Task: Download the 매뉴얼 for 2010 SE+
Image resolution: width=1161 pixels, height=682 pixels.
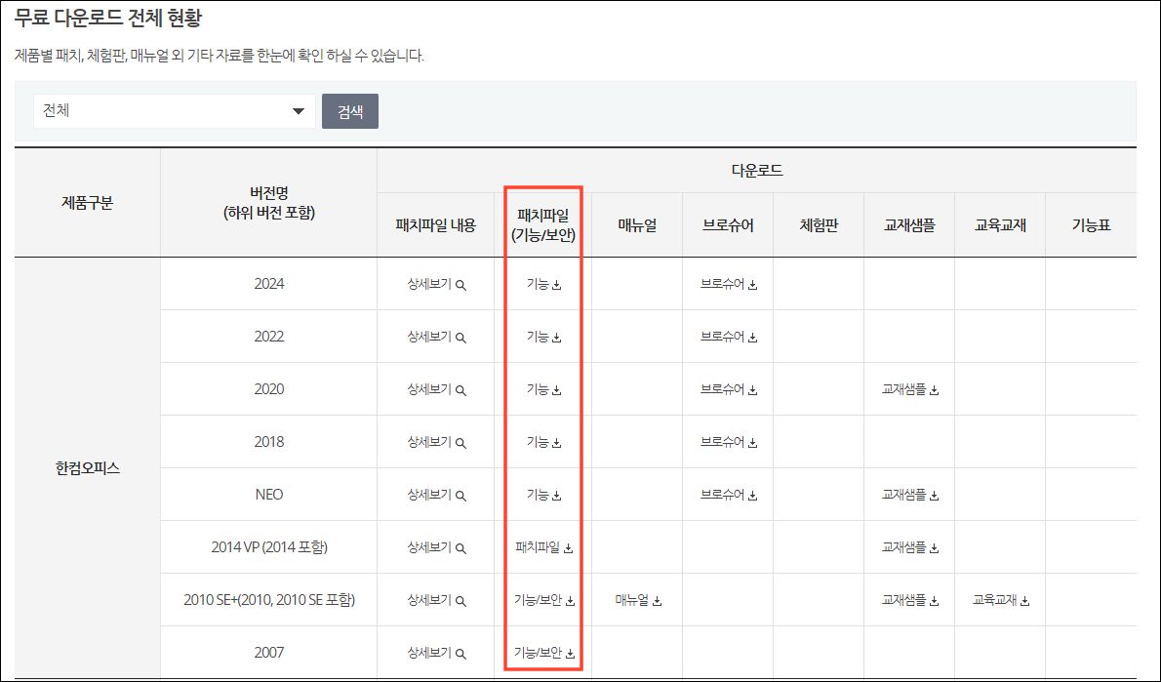Action: point(635,600)
